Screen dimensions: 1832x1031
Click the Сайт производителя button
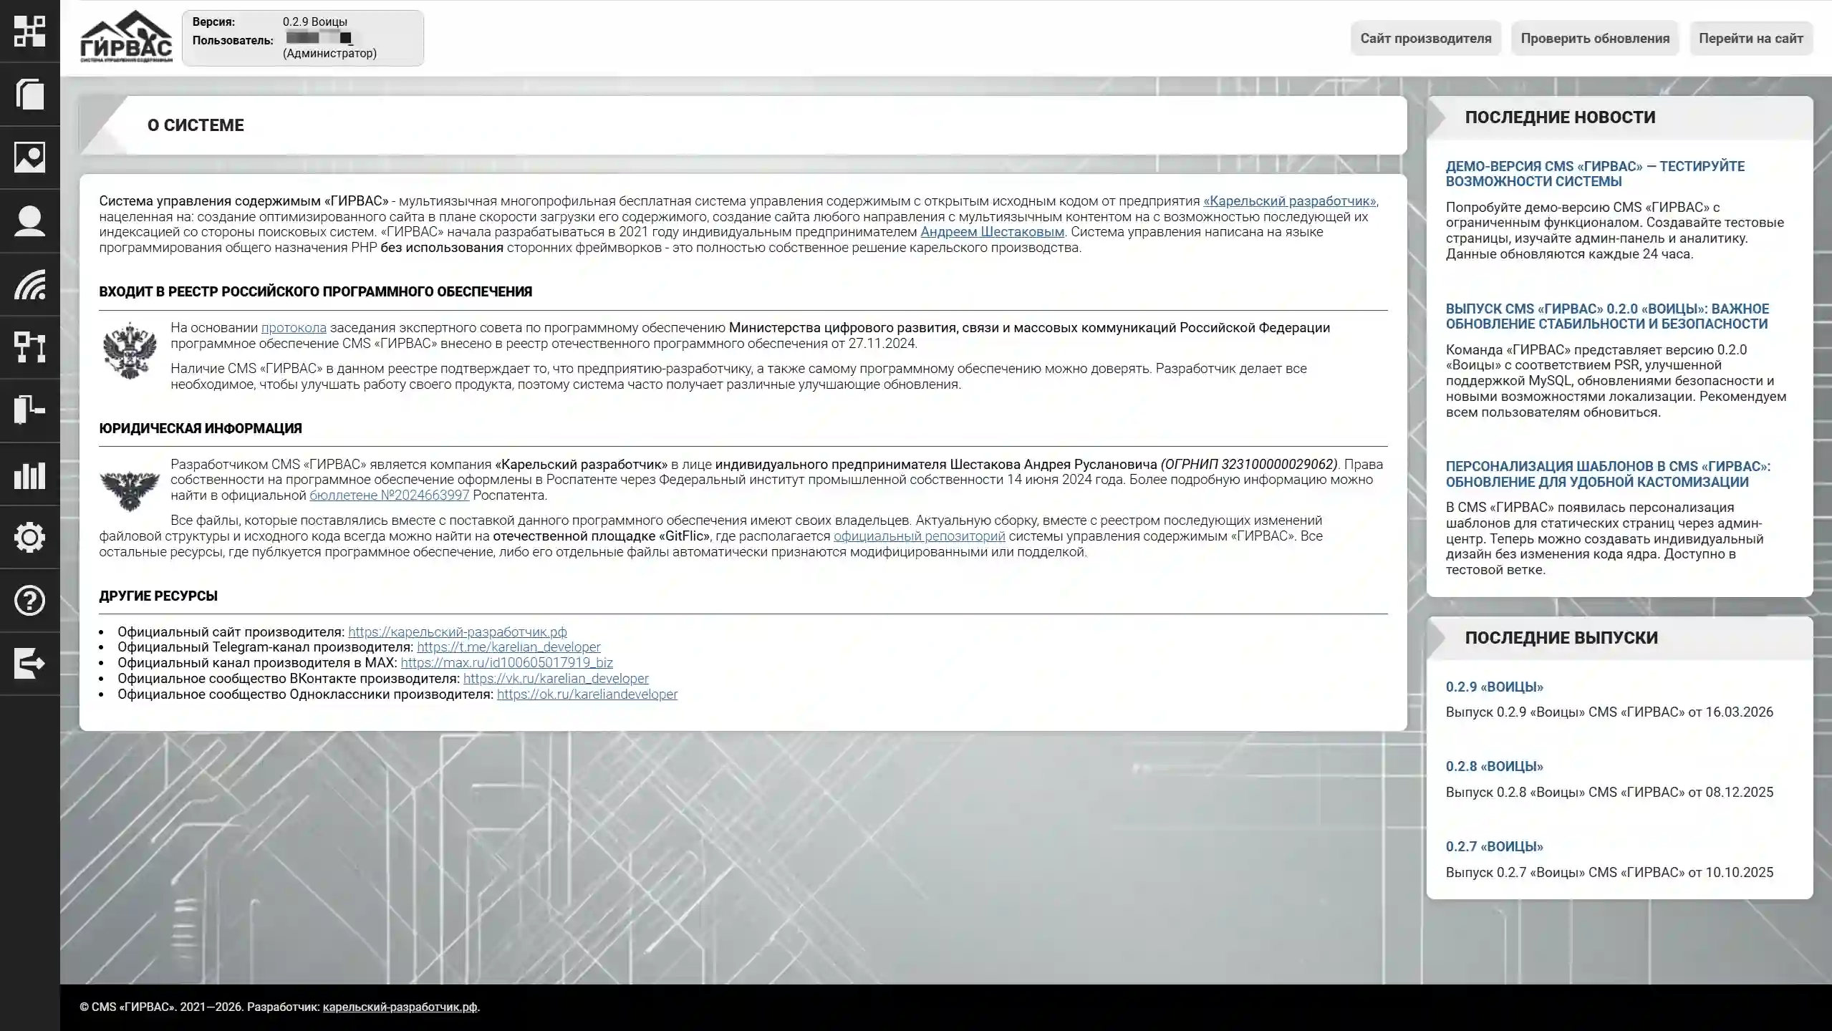[1425, 39]
